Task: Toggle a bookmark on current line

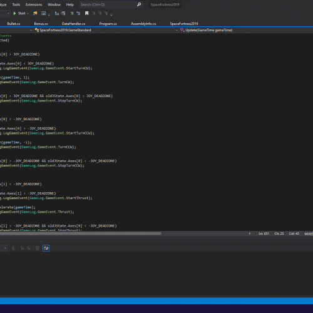Action: pos(86,13)
